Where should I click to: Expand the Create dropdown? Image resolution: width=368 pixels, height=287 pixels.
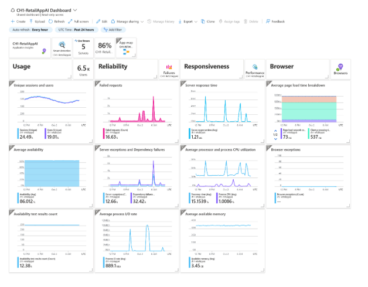18,21
